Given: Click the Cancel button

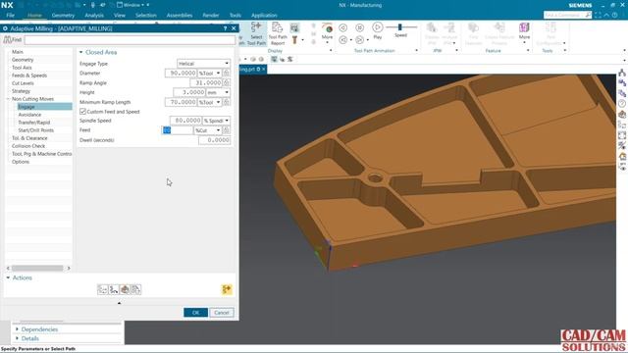Looking at the screenshot, I should (222, 312).
